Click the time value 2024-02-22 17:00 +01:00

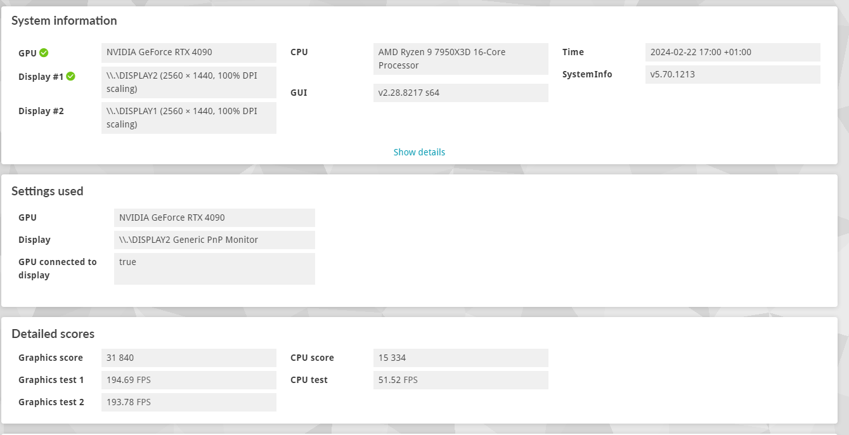tap(733, 52)
